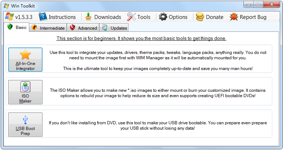Image resolution: width=283 pixels, height=150 pixels.
Task: Minimize the Win Toolkit window
Action: (249, 5)
